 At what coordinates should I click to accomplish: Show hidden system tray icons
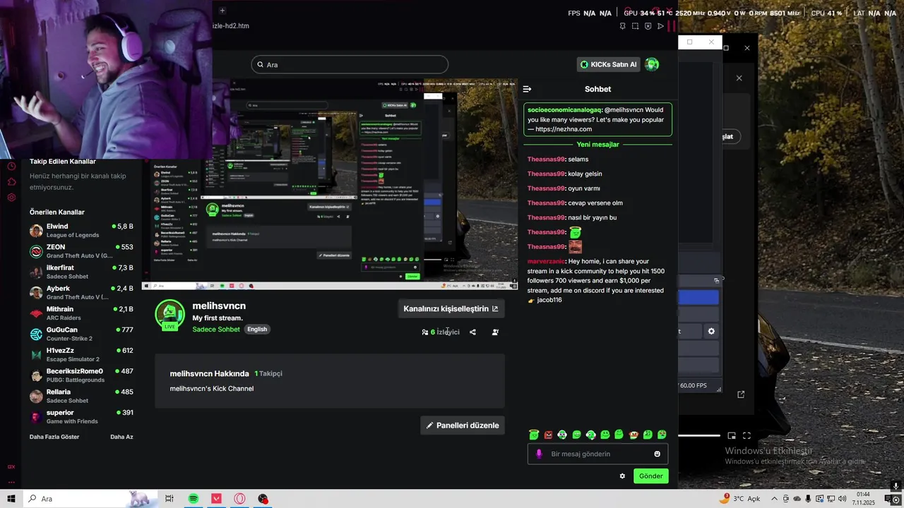[x=774, y=499]
